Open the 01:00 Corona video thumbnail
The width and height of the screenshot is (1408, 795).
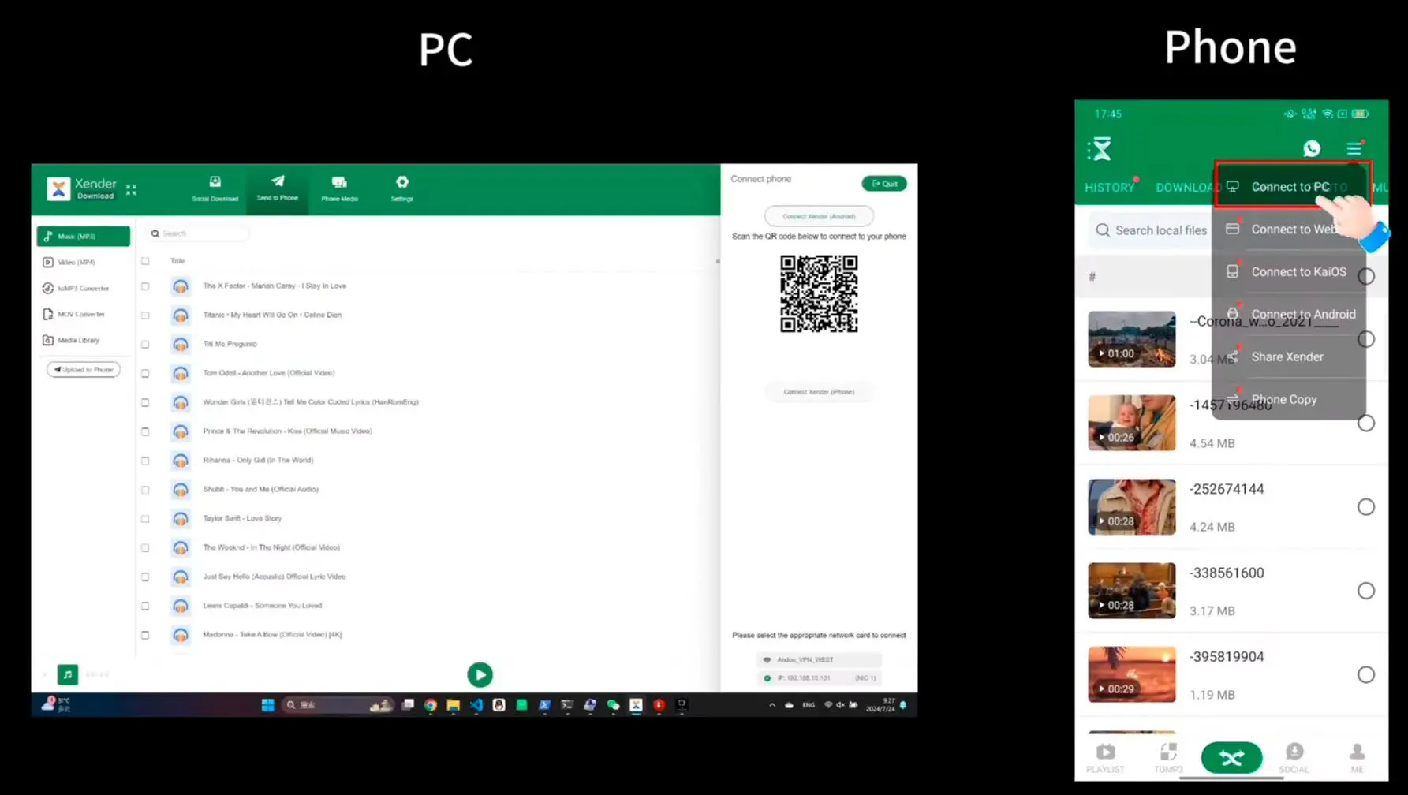click(1132, 339)
